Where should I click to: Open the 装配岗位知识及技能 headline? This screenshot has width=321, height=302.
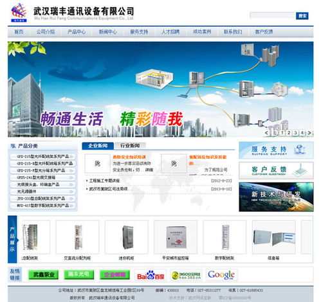click(x=208, y=160)
